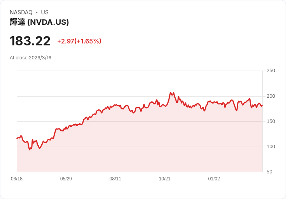Select the 01/02 date on x-axis
The height and width of the screenshot is (199, 286).
(214, 179)
